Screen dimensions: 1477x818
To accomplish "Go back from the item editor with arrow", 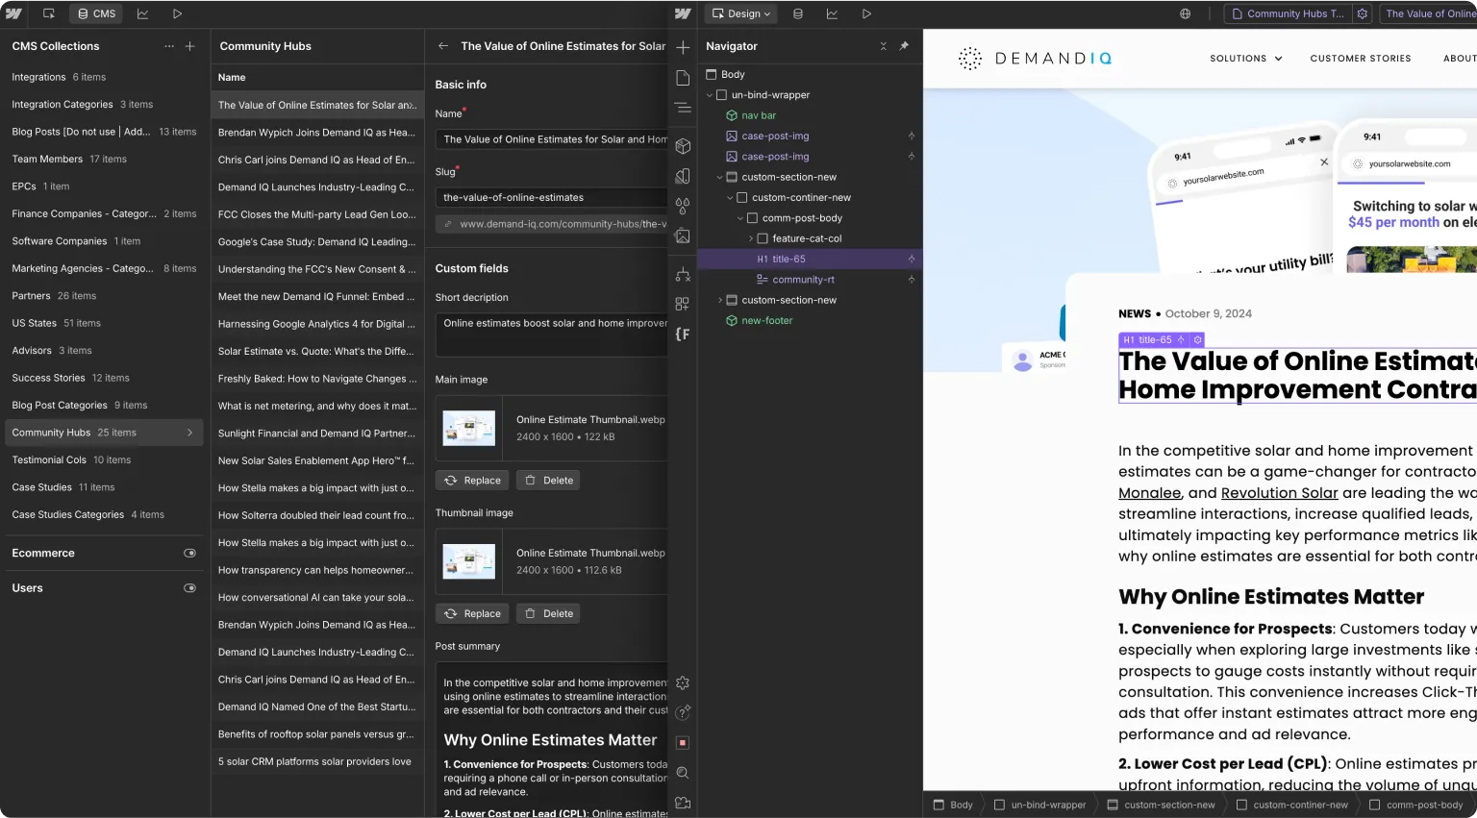I will tap(443, 46).
